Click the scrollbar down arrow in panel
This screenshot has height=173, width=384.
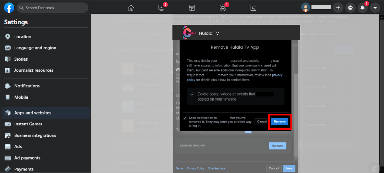click(x=296, y=159)
